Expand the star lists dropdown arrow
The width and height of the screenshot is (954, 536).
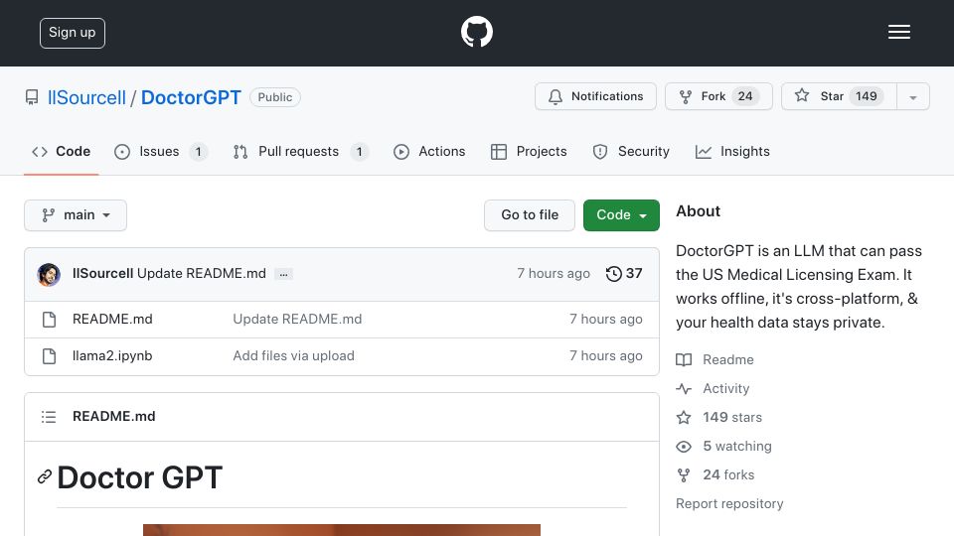(912, 97)
